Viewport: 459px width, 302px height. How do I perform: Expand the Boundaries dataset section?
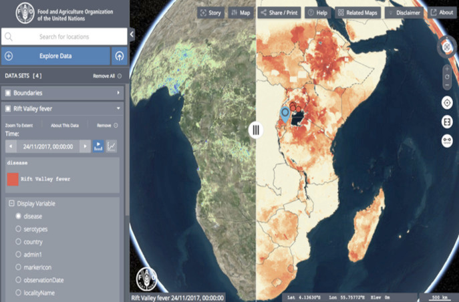click(119, 92)
